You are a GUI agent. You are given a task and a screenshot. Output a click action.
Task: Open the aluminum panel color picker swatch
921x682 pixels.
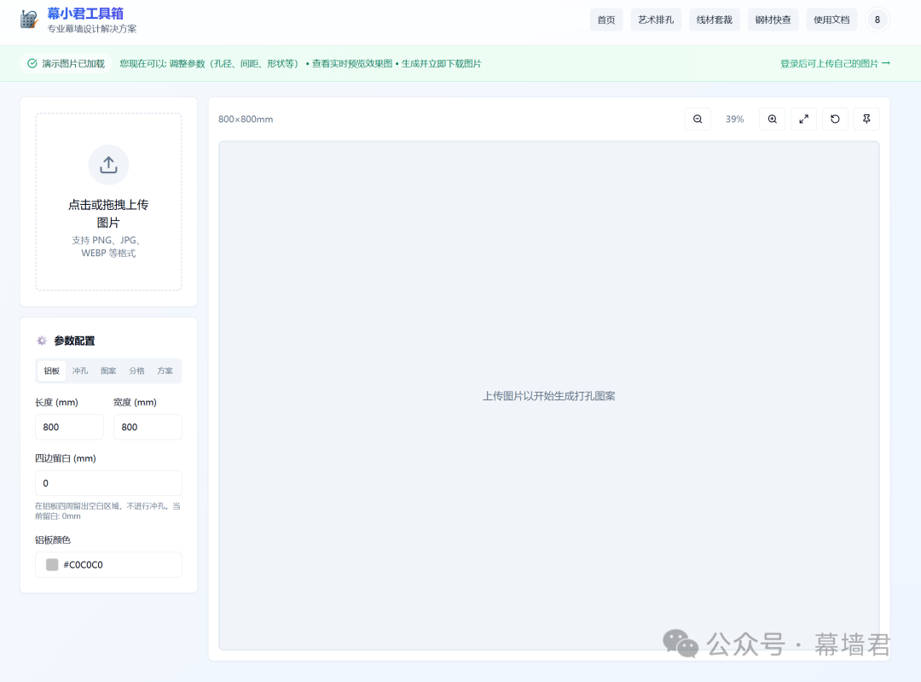tap(52, 564)
